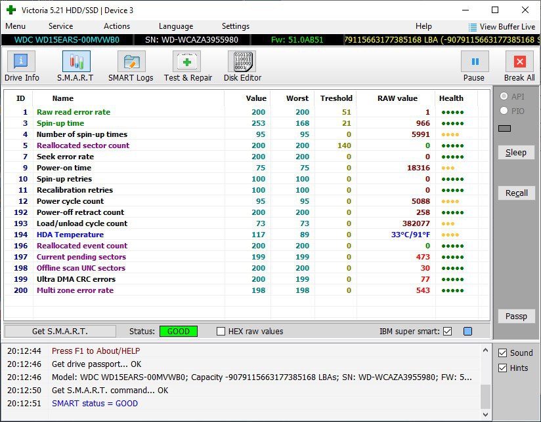Enable HEX raw values checkbox
The height and width of the screenshot is (422, 541).
(221, 331)
